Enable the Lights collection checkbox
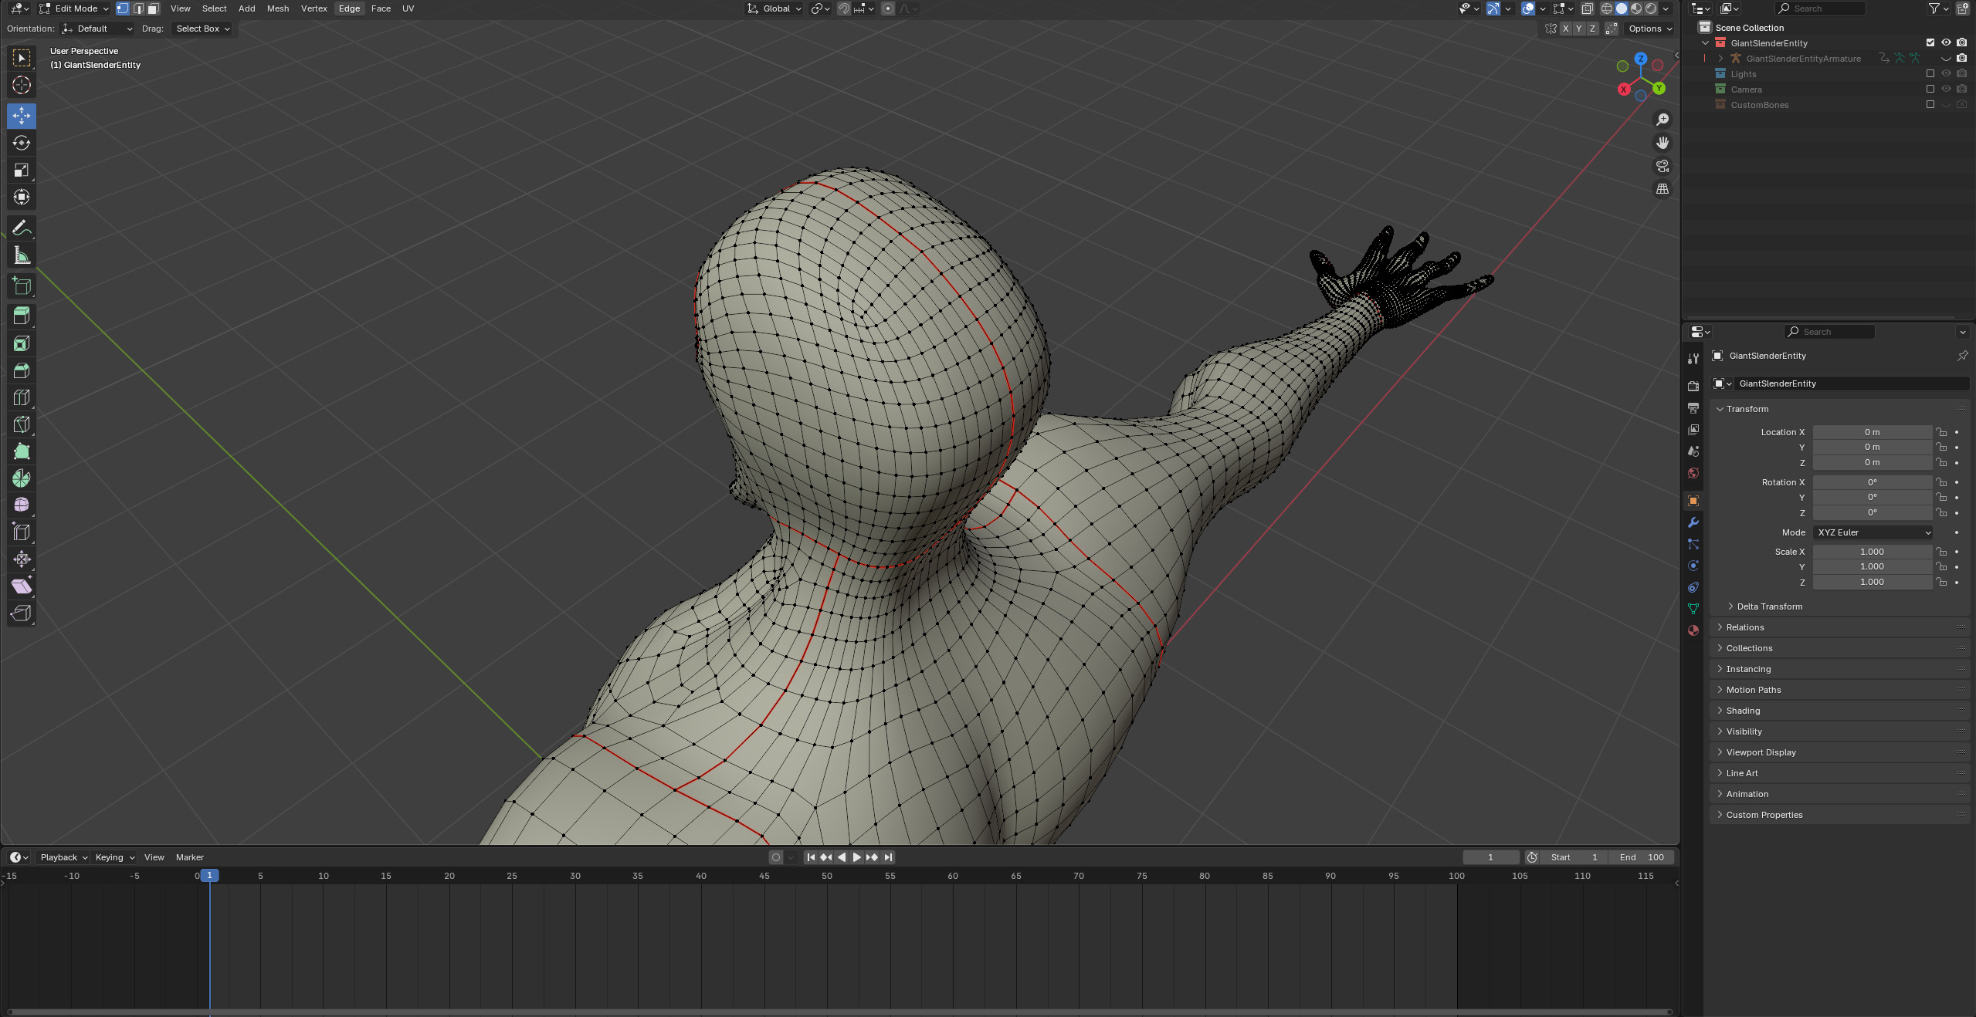 [1930, 73]
